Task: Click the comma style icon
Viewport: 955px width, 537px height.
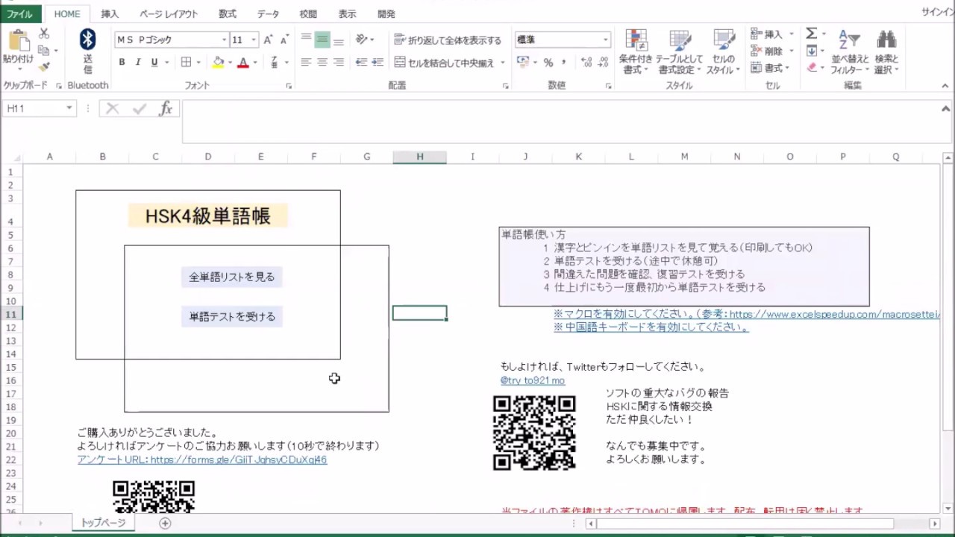Action: tap(564, 63)
